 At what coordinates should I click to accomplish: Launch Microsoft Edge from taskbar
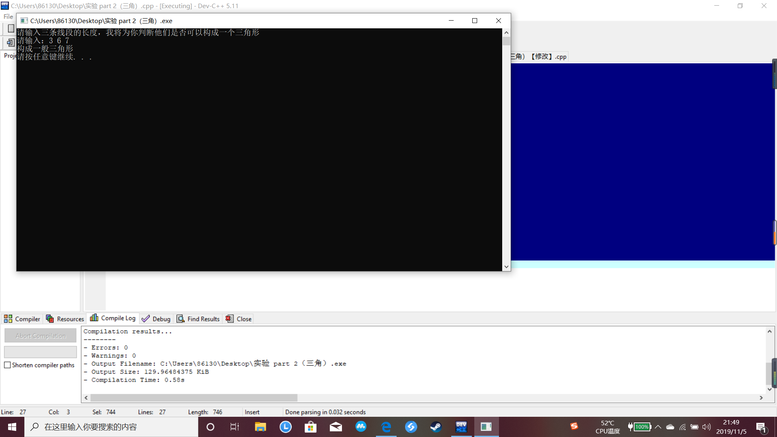[x=386, y=427]
